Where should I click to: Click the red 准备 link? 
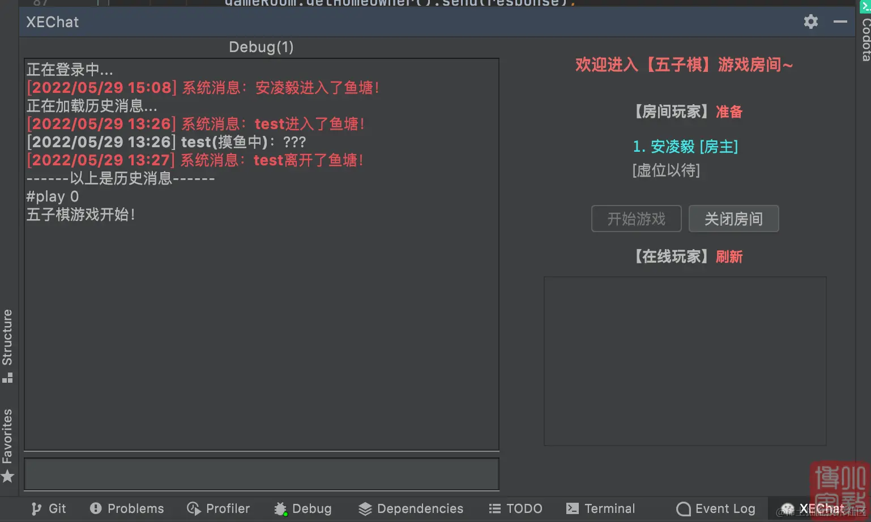pos(729,112)
